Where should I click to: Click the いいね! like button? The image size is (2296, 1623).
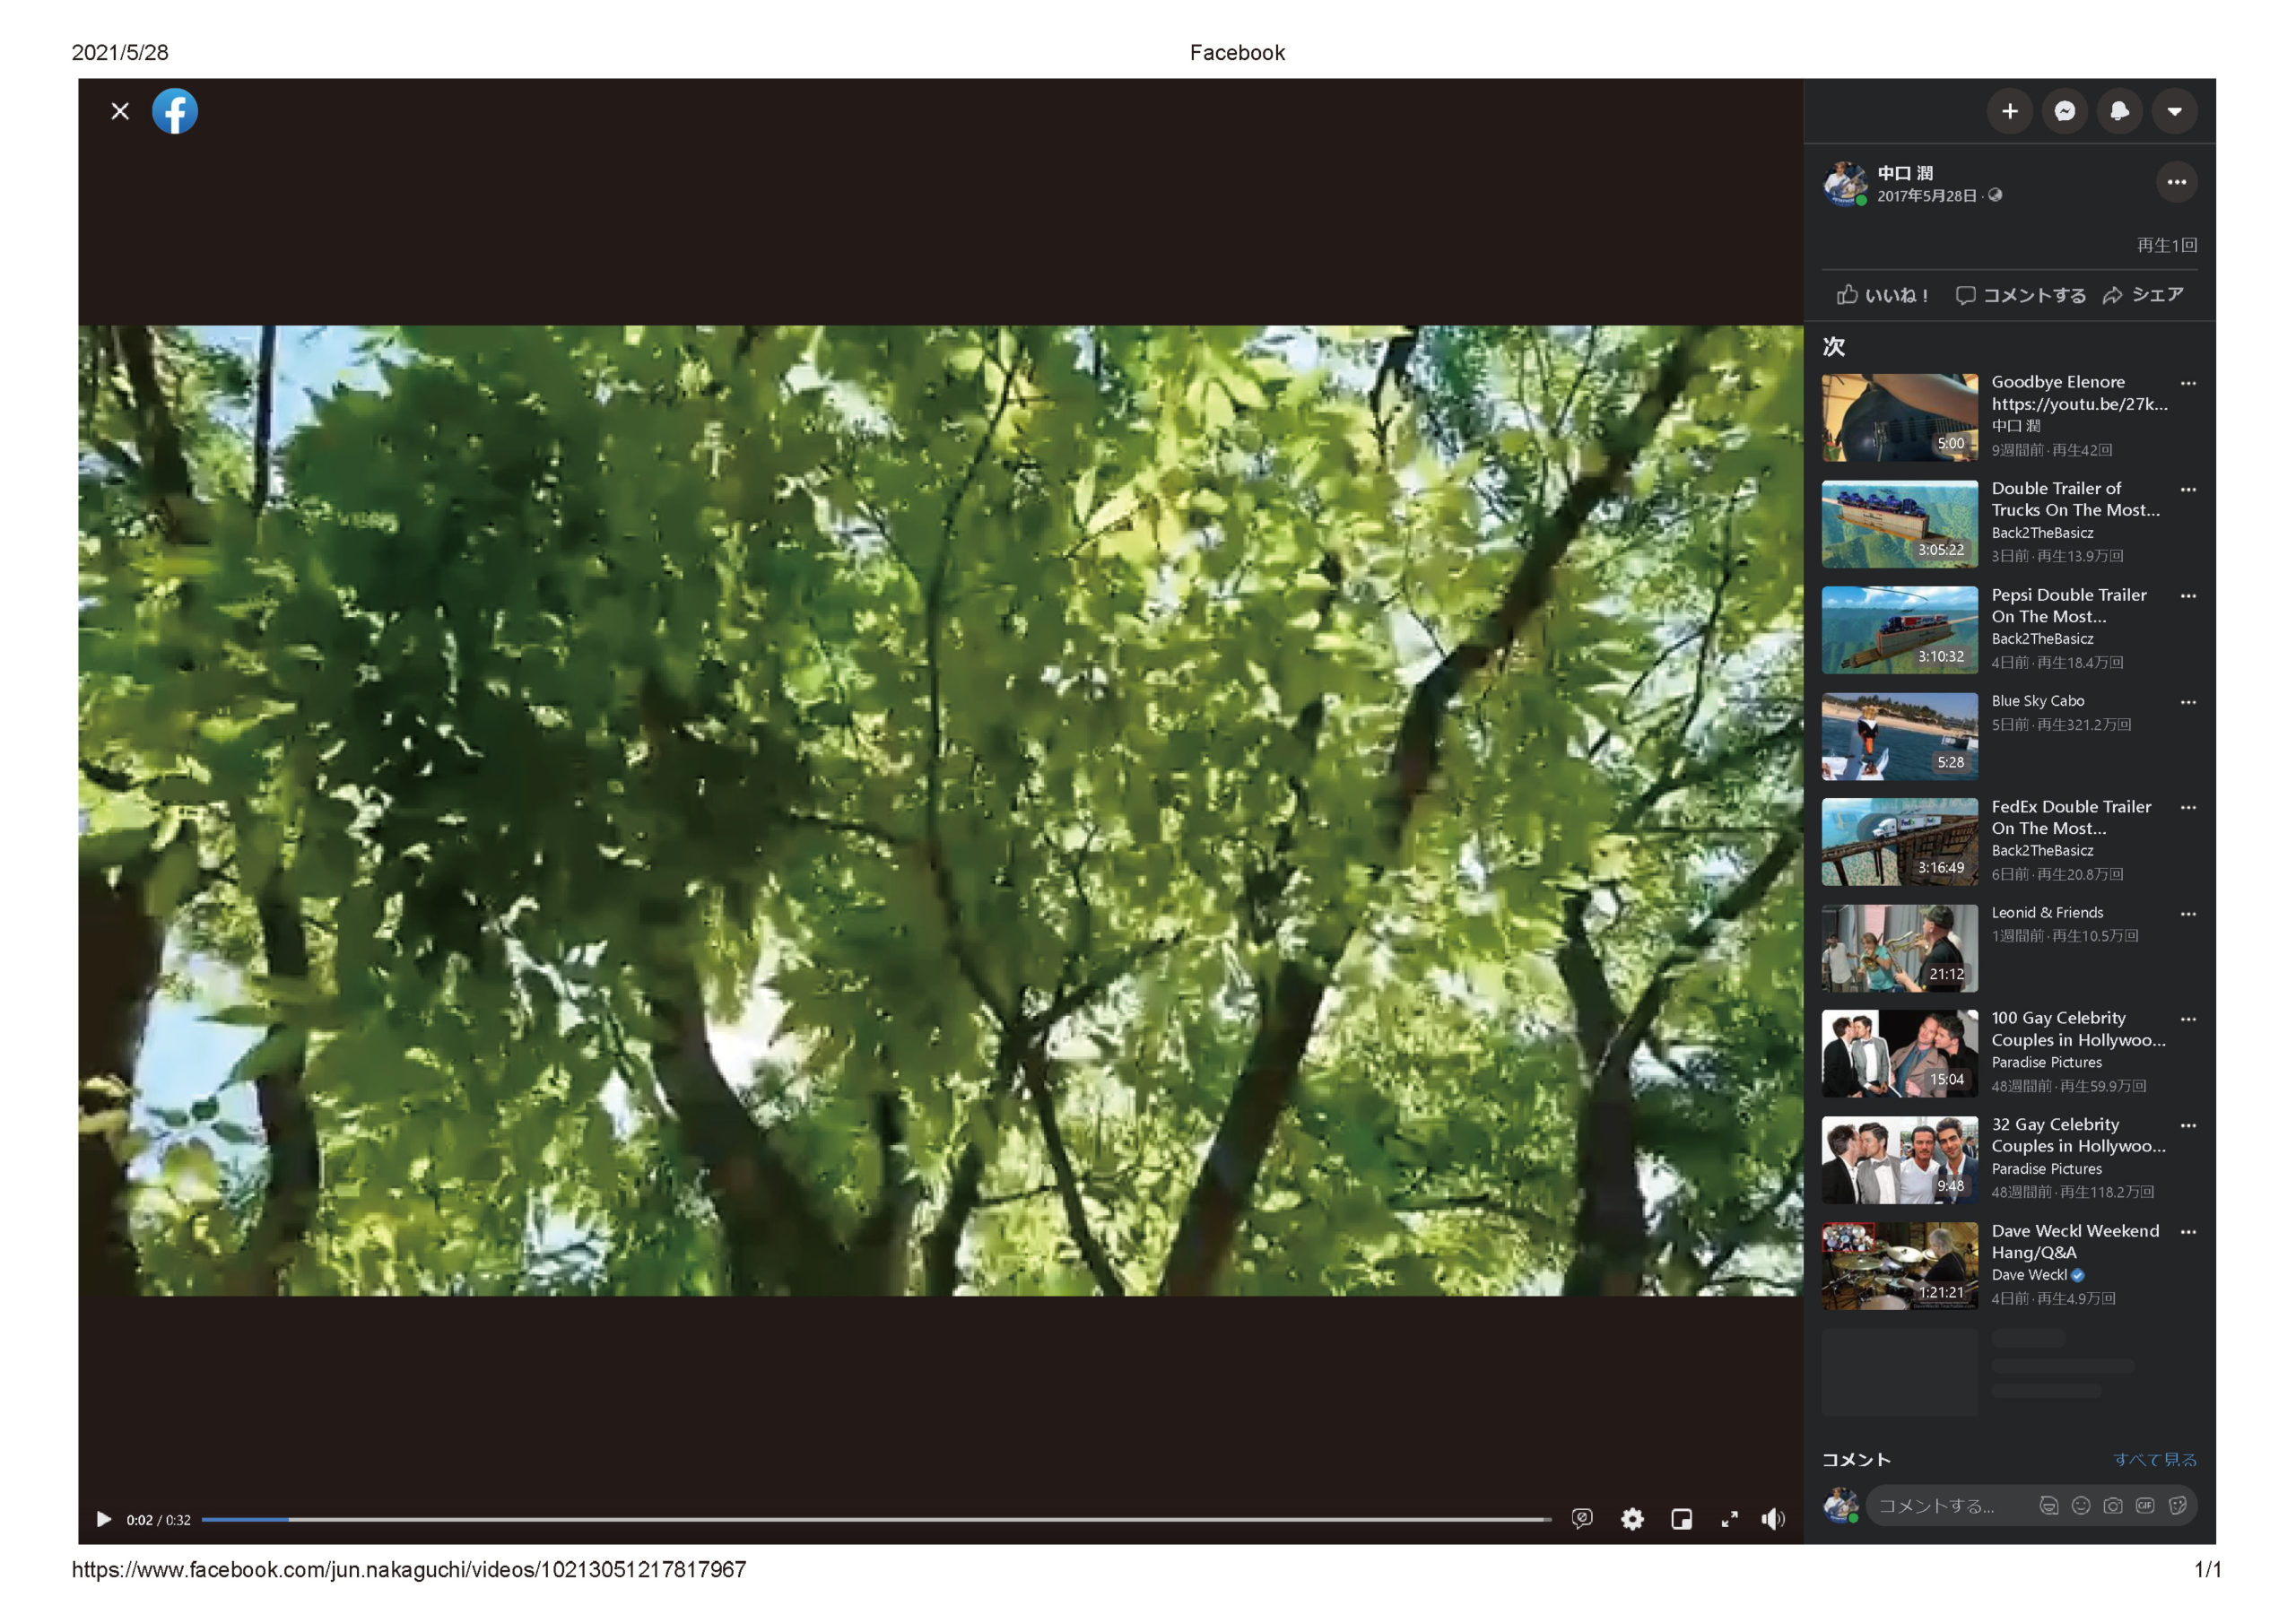click(1882, 295)
